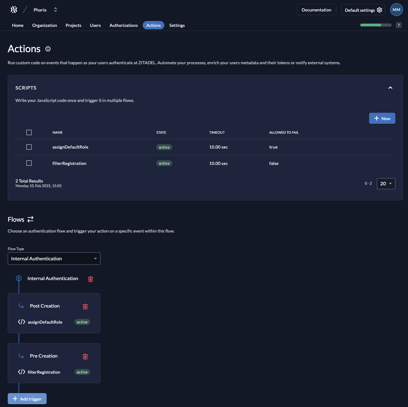Open the MM user avatar menu
The height and width of the screenshot is (407, 408).
tap(396, 9)
